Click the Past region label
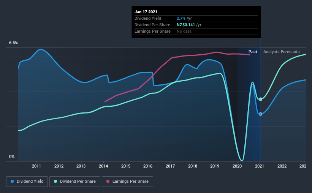This screenshot has width=312, height=193. (x=253, y=52)
